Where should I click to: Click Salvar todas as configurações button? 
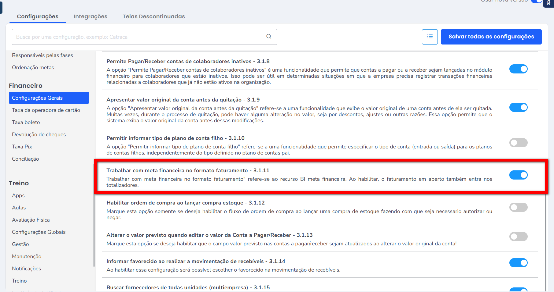click(x=491, y=37)
